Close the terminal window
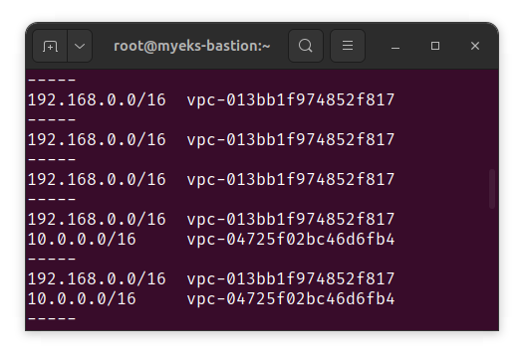 (475, 46)
